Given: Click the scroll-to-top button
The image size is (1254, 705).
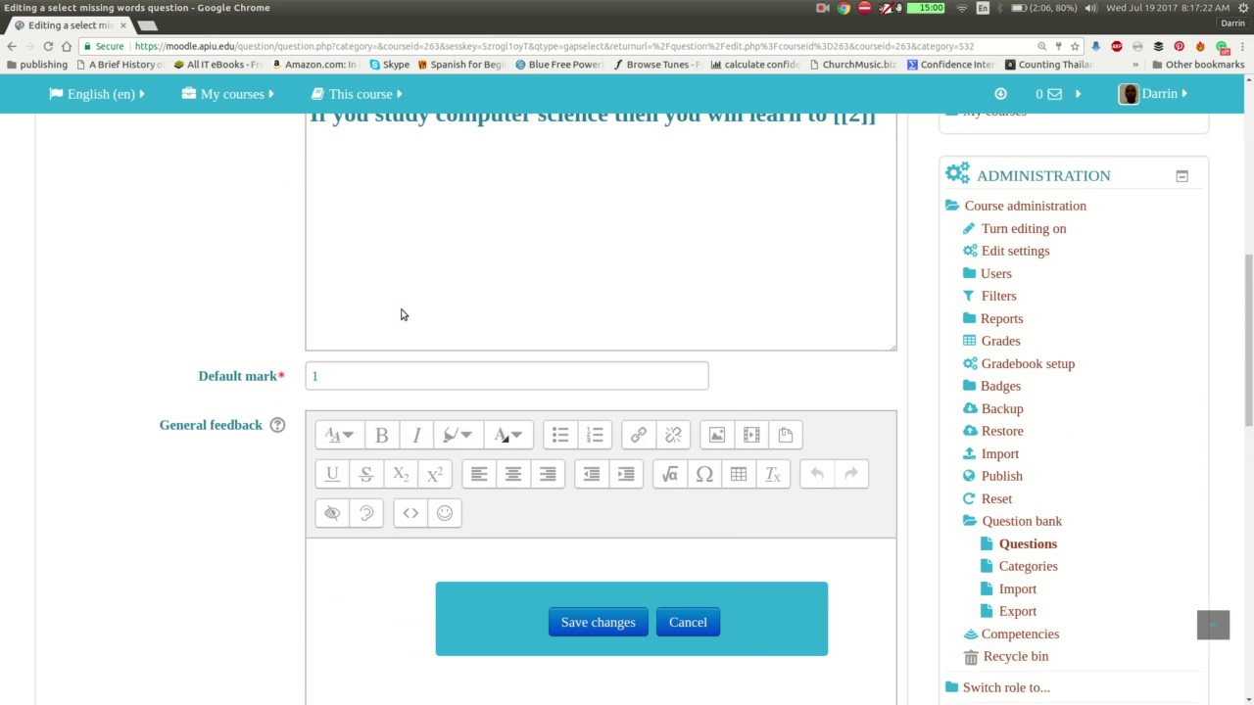Looking at the screenshot, I should pyautogui.click(x=1213, y=625).
